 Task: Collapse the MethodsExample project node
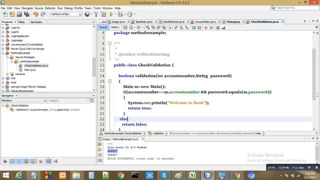(x=3, y=53)
